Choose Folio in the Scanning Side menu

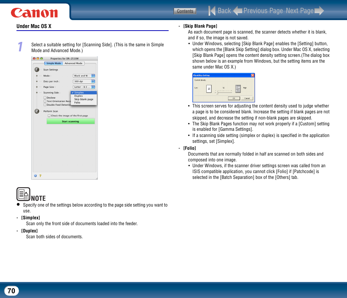(84, 103)
